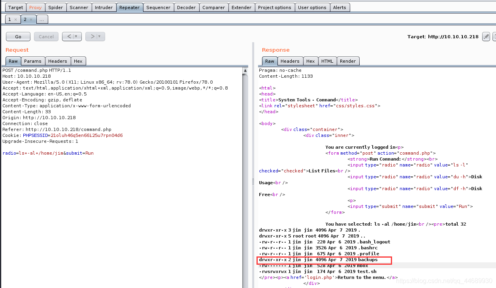Screen dimensions: 496x288
Task: Click inside the raw request body text
Action: tap(47, 153)
